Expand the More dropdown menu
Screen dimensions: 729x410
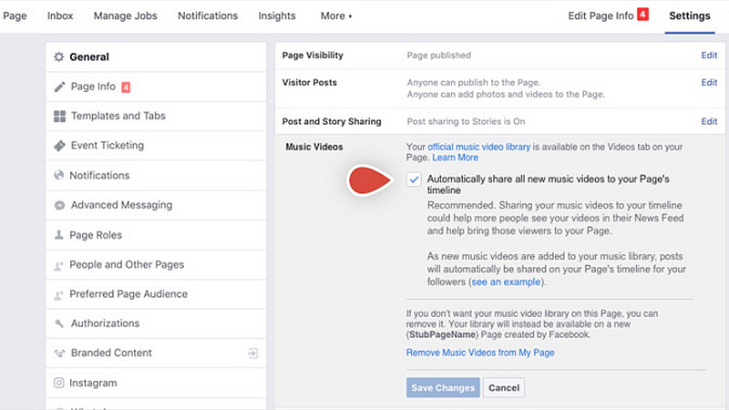pyautogui.click(x=336, y=15)
